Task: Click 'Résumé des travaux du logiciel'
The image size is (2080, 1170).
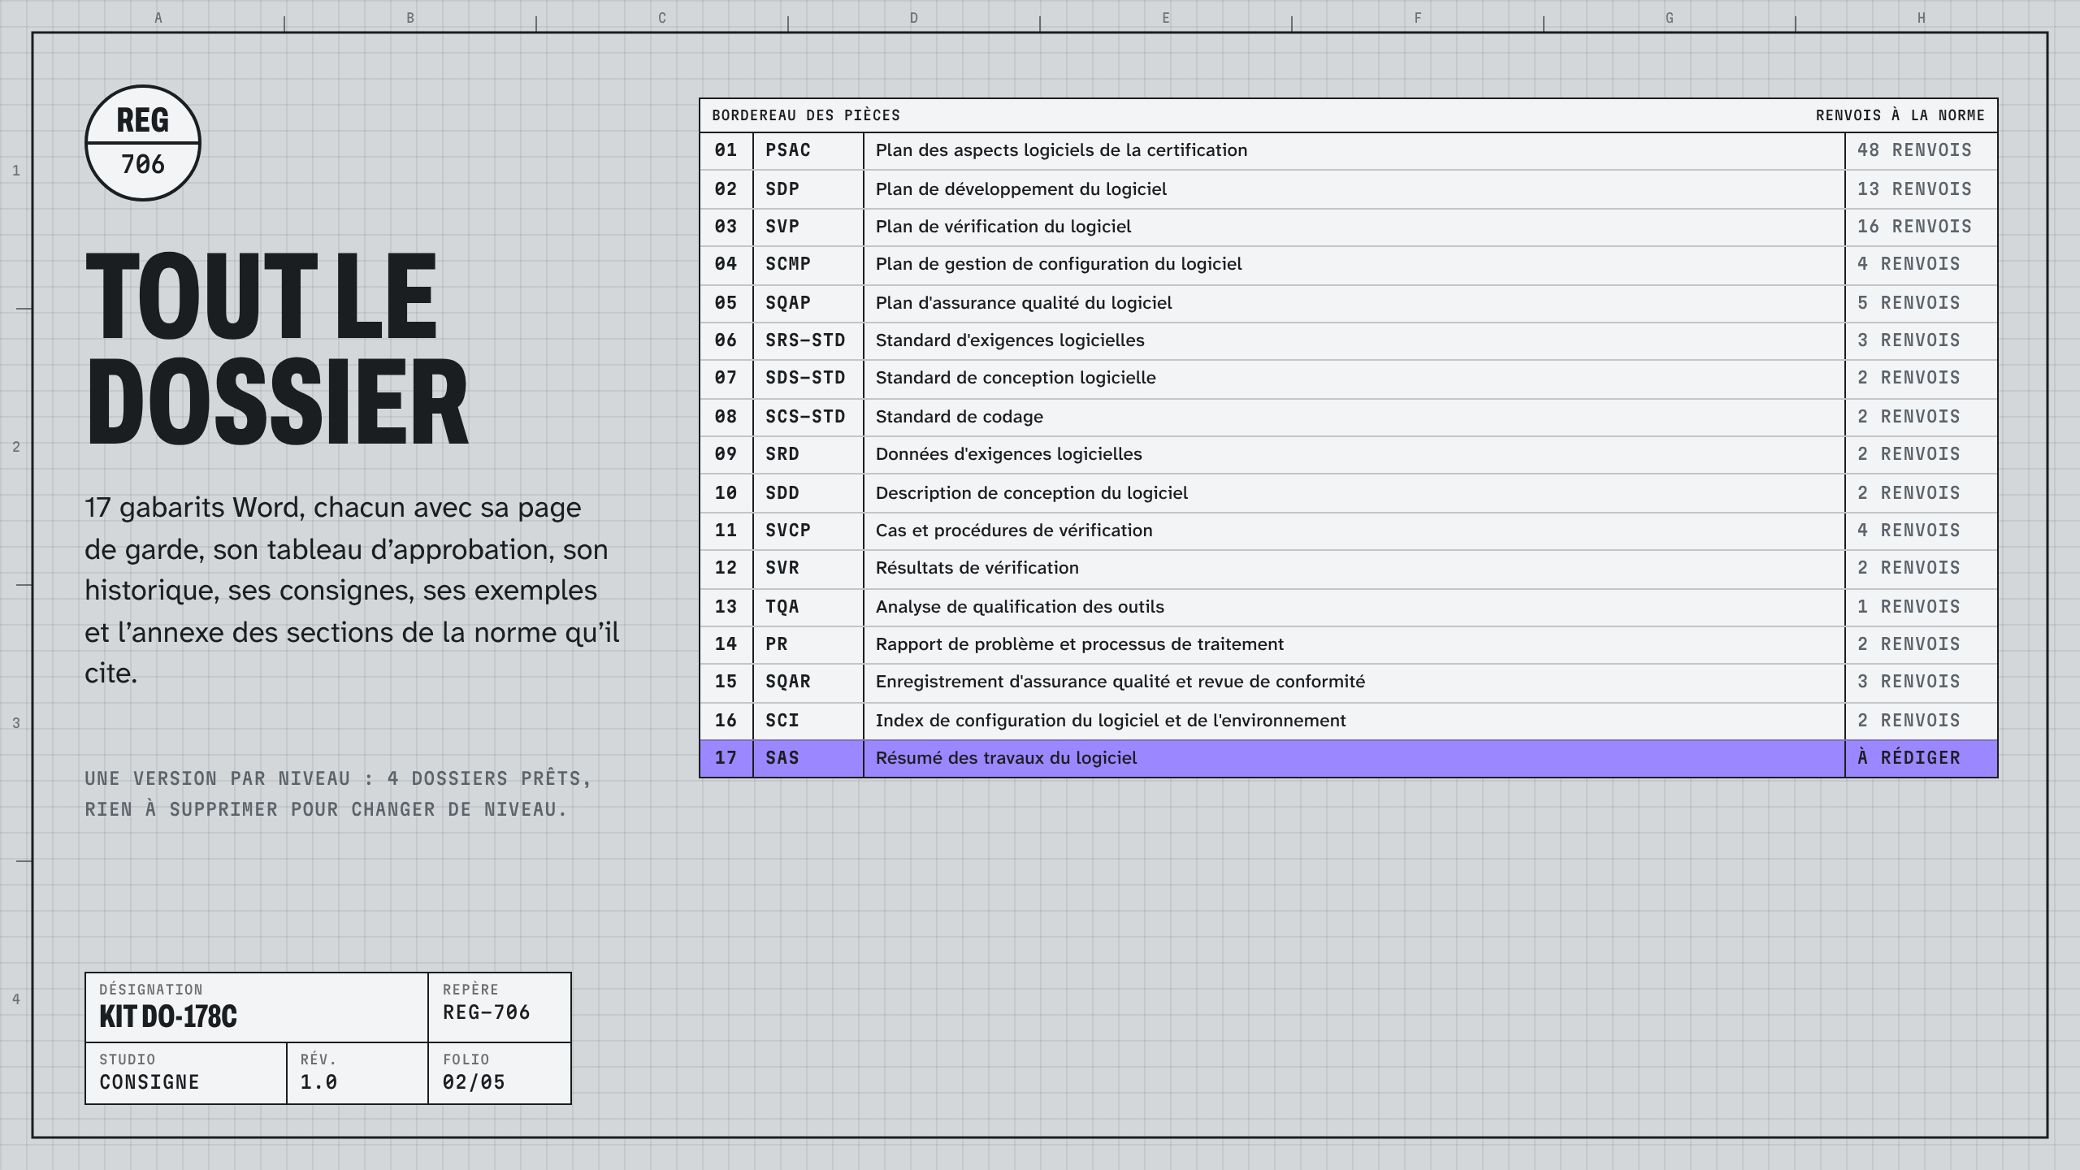Action: click(1006, 758)
